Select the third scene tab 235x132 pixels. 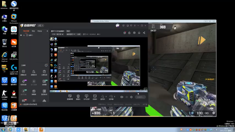tap(40, 31)
